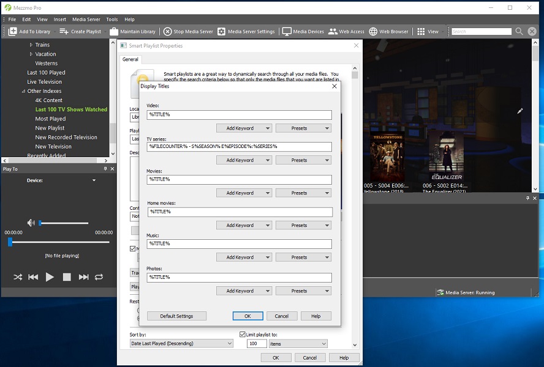Screen dimensions: 544x367
Task: Select the General tab
Action: click(130, 59)
